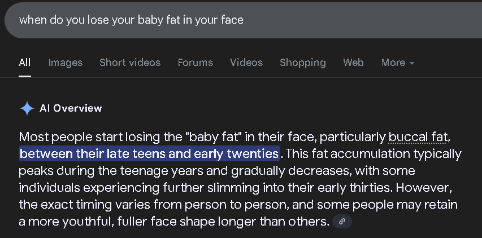Viewport: 482px width, 238px height.
Task: Click the highlighted late teens answer text
Action: (x=149, y=153)
